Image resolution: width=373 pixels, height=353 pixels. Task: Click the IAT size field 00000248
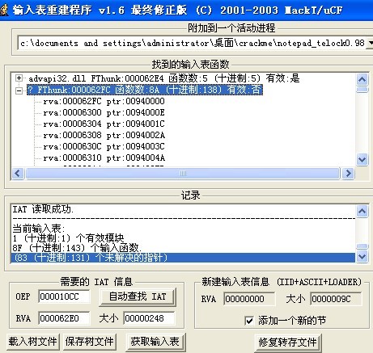pos(149,318)
